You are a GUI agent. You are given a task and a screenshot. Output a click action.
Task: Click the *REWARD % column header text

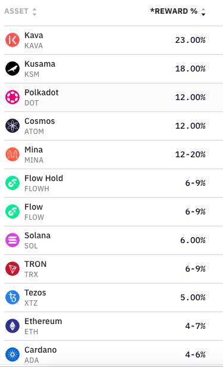pyautogui.click(x=174, y=11)
